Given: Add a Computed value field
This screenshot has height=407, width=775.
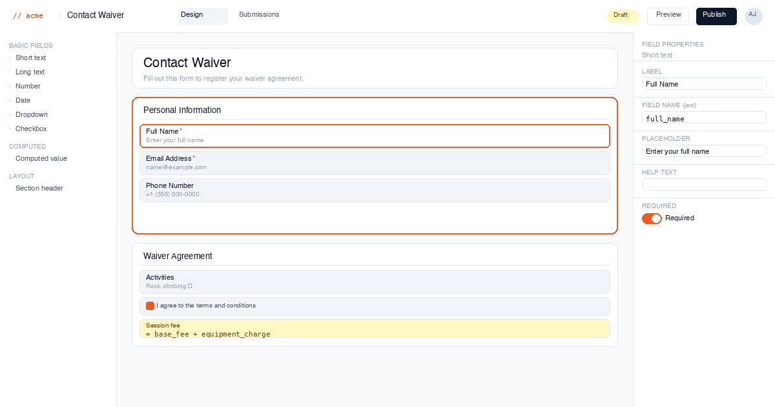Looking at the screenshot, I should (x=41, y=159).
